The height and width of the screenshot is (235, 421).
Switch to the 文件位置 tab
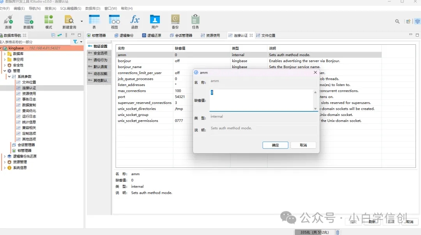[x=265, y=35]
